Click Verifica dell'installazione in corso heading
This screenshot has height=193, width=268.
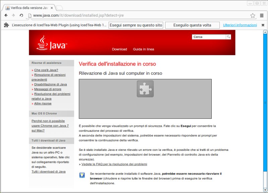117,64
